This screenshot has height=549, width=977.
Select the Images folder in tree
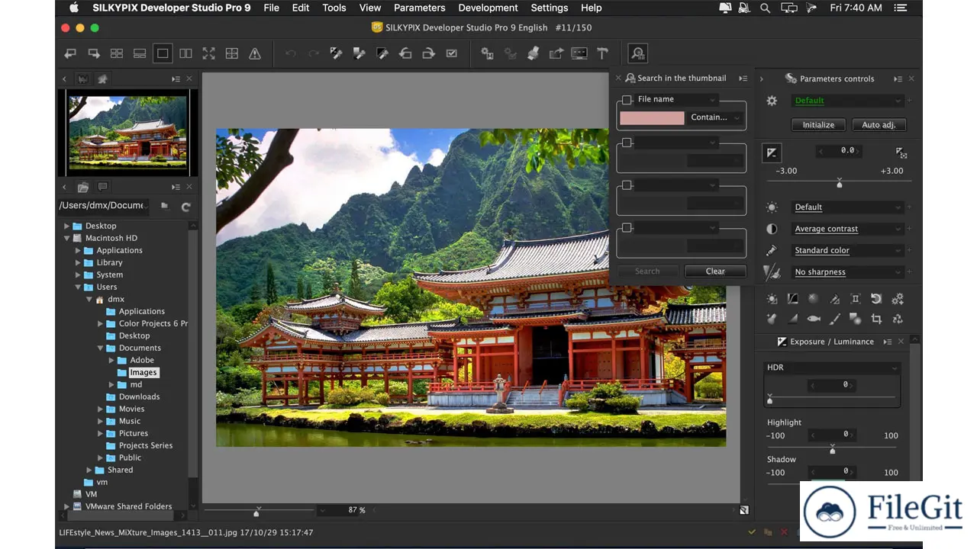tap(143, 372)
